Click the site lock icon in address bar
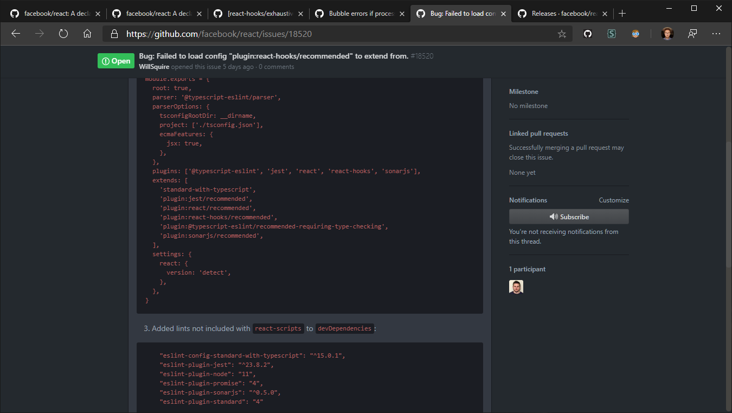 point(114,34)
